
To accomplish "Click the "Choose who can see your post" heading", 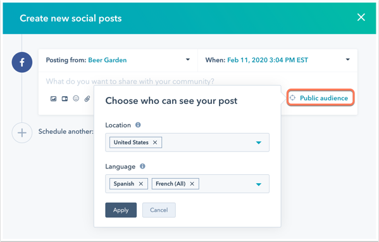I will coord(171,101).
